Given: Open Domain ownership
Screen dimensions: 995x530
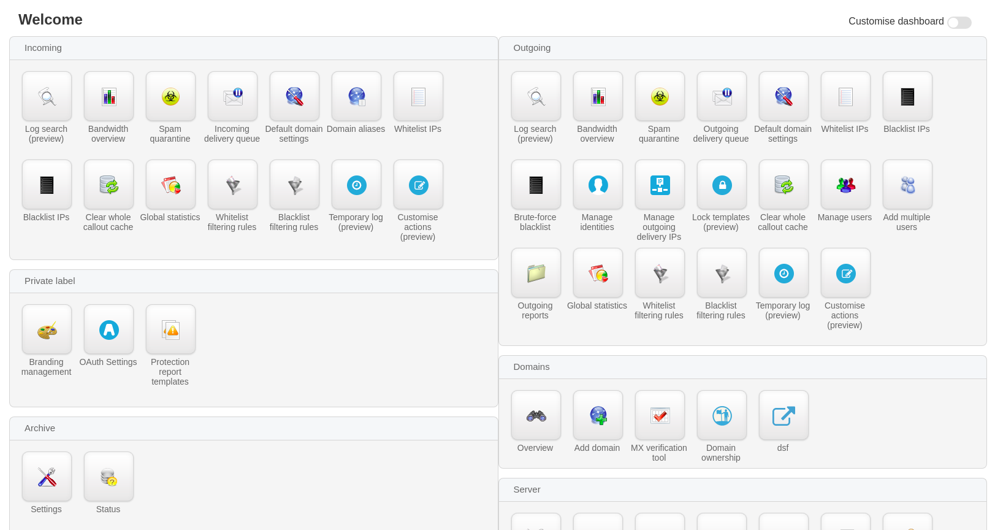Looking at the screenshot, I should tap(722, 415).
